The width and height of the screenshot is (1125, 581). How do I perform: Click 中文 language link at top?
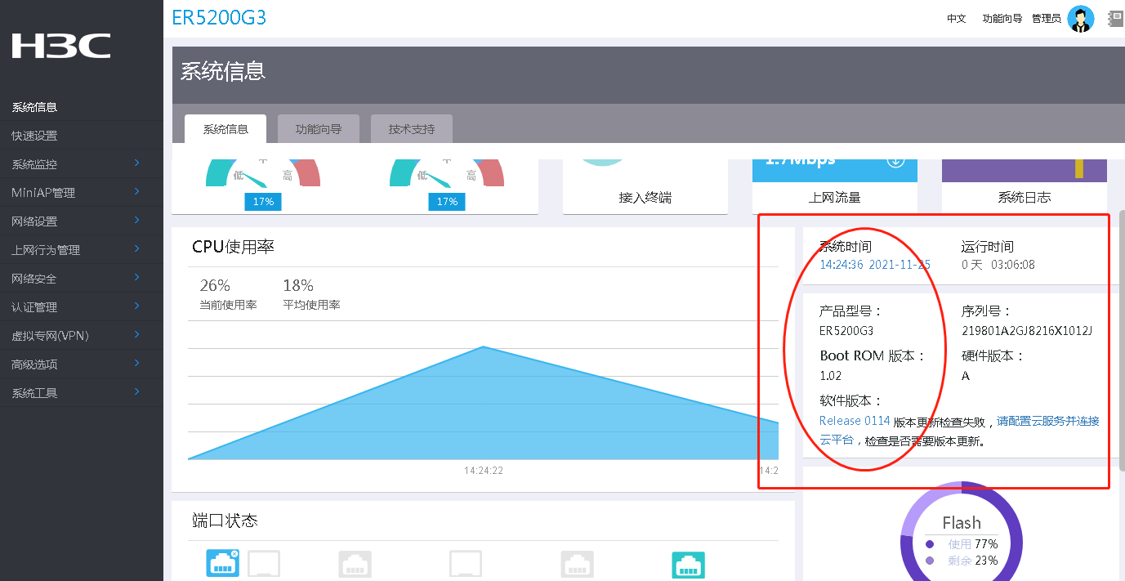[x=957, y=19]
